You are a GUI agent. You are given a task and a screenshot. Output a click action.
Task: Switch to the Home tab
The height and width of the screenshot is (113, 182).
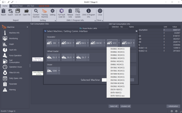[5, 6]
